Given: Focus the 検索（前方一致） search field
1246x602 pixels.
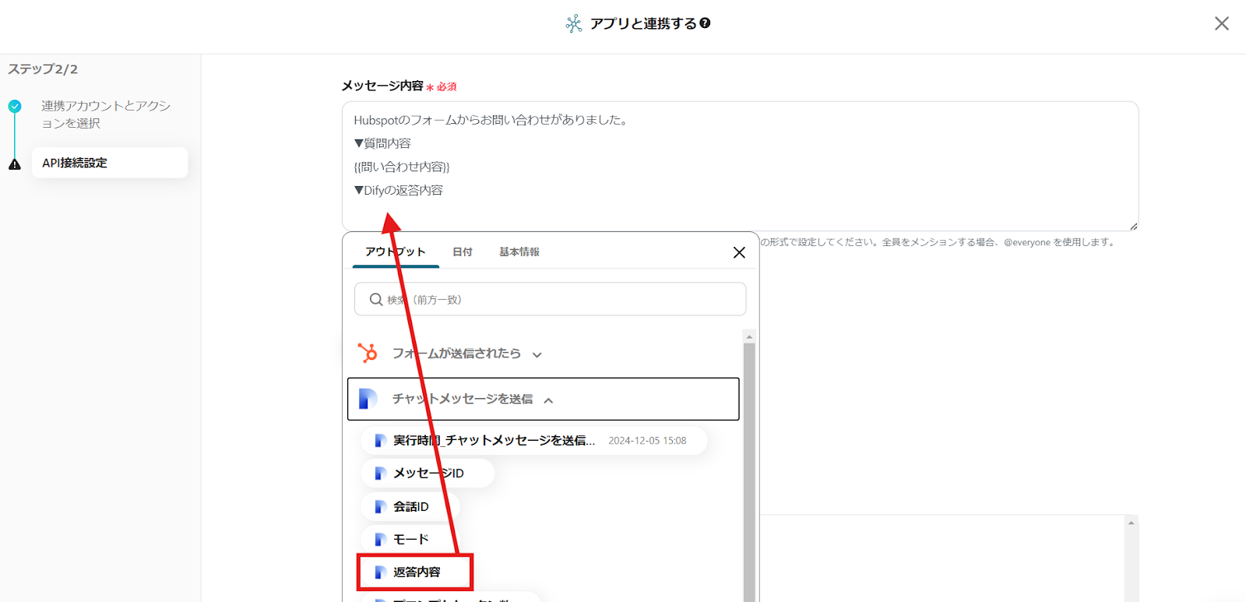Looking at the screenshot, I should 550,299.
